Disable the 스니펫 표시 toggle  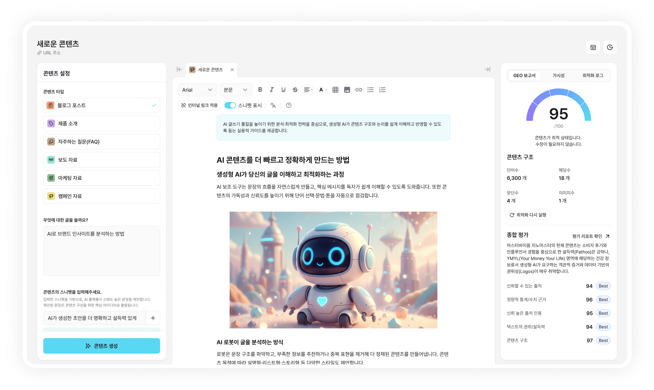[x=230, y=105]
